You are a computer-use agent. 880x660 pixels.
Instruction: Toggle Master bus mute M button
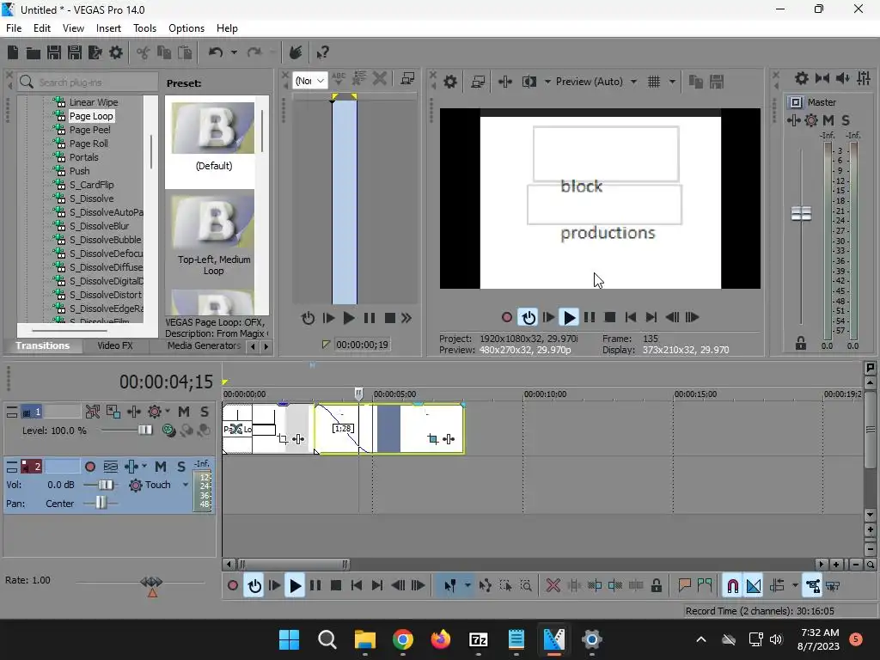click(x=828, y=120)
